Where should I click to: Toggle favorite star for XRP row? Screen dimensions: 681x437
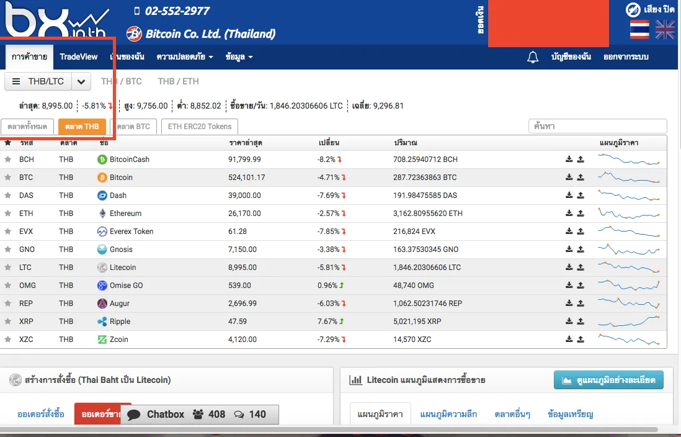[x=8, y=322]
